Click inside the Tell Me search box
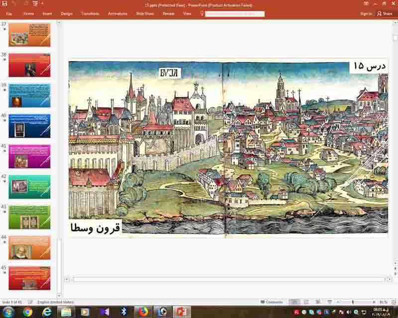This screenshot has height=318, width=398. pos(235,14)
